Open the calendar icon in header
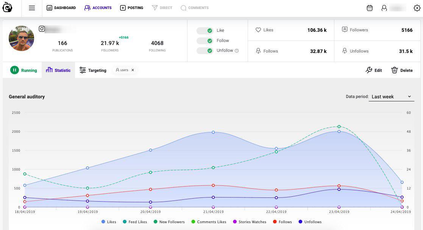The image size is (423, 230). click(x=370, y=8)
